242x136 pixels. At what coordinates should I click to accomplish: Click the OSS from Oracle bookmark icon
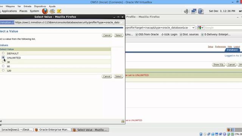137,34
